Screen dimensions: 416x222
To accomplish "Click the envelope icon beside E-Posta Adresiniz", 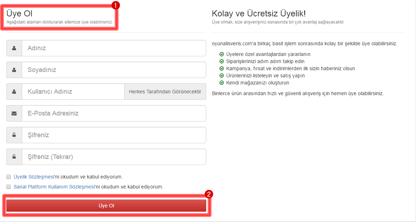I will point(14,113).
